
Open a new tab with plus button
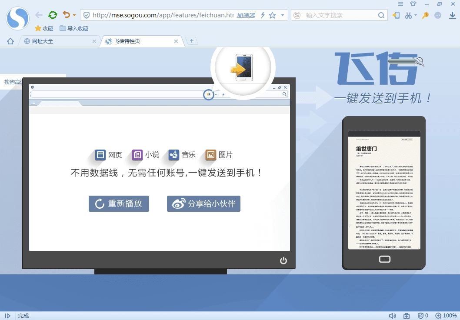(192, 41)
